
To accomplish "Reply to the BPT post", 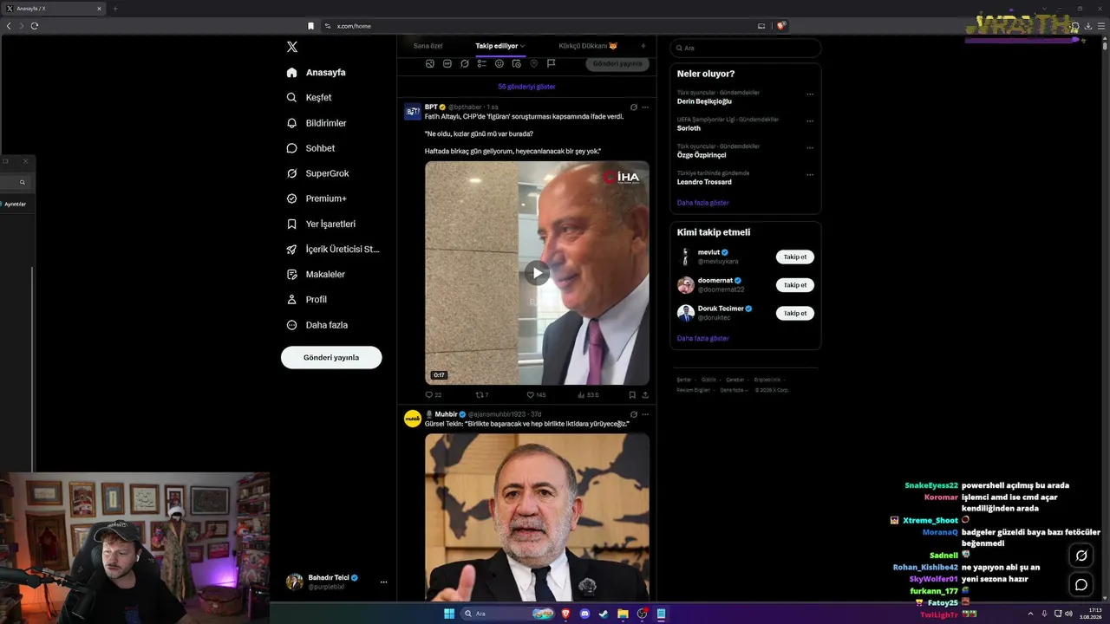I will pyautogui.click(x=433, y=395).
